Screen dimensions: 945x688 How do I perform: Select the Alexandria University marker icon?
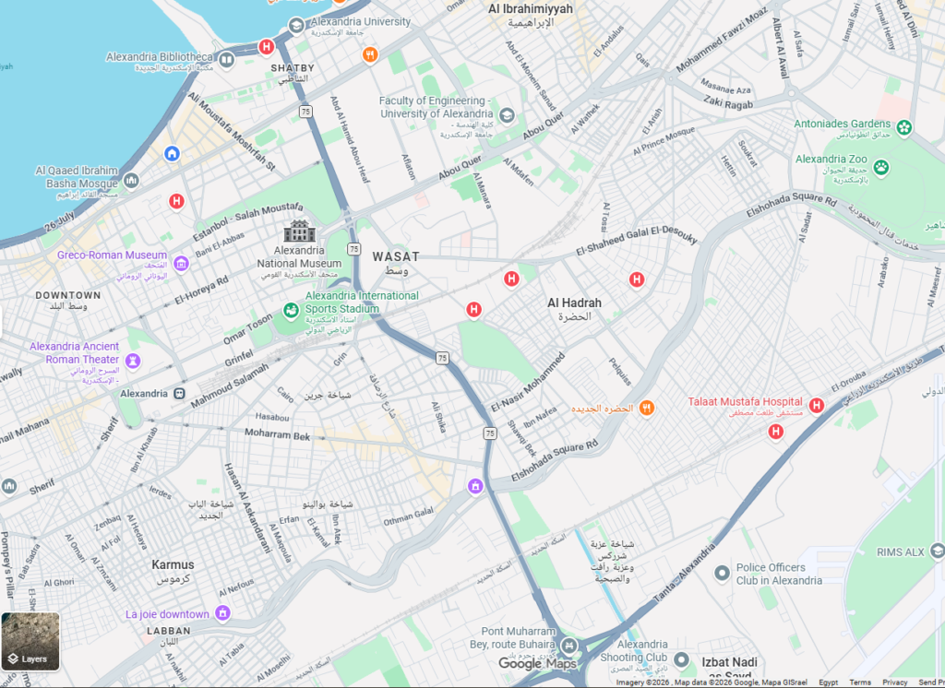pos(296,26)
